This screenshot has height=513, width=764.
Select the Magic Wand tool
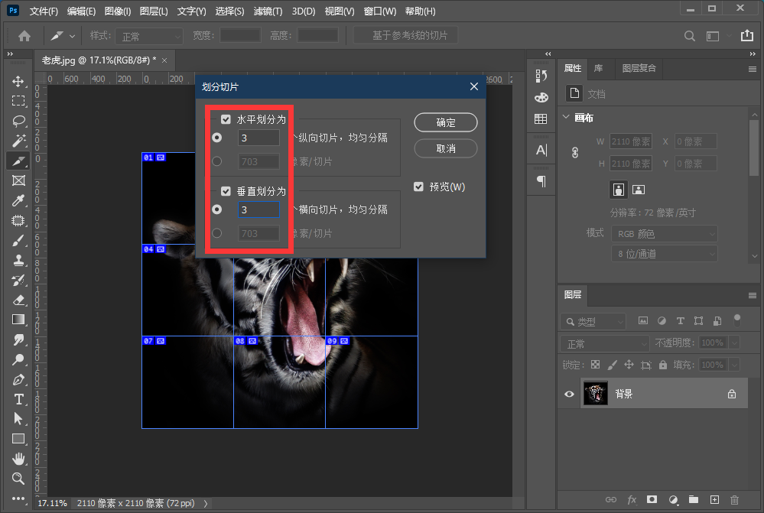tap(18, 141)
